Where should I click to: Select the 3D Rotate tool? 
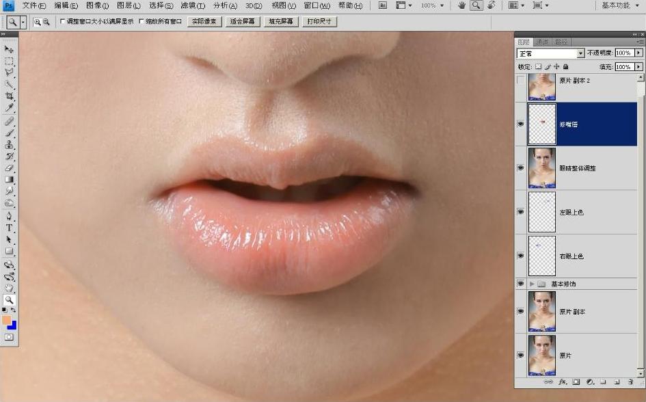click(x=9, y=265)
